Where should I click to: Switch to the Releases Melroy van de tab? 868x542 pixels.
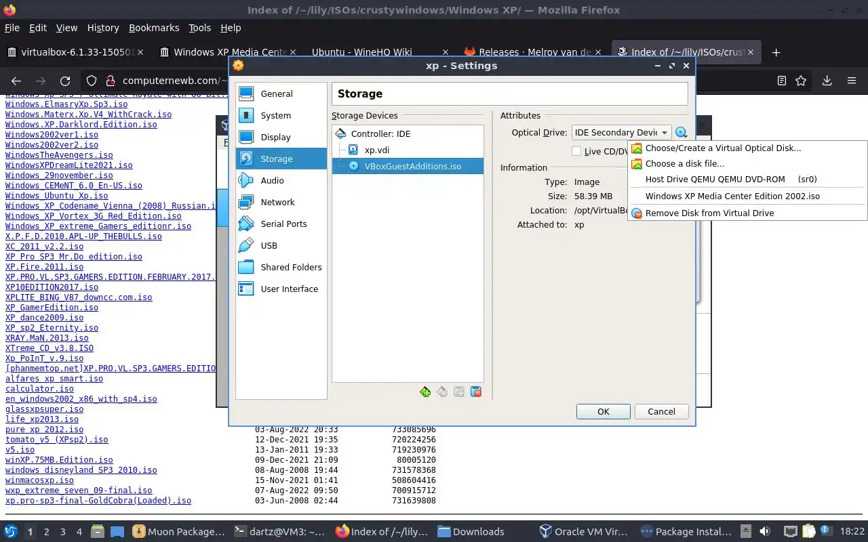pyautogui.click(x=532, y=52)
